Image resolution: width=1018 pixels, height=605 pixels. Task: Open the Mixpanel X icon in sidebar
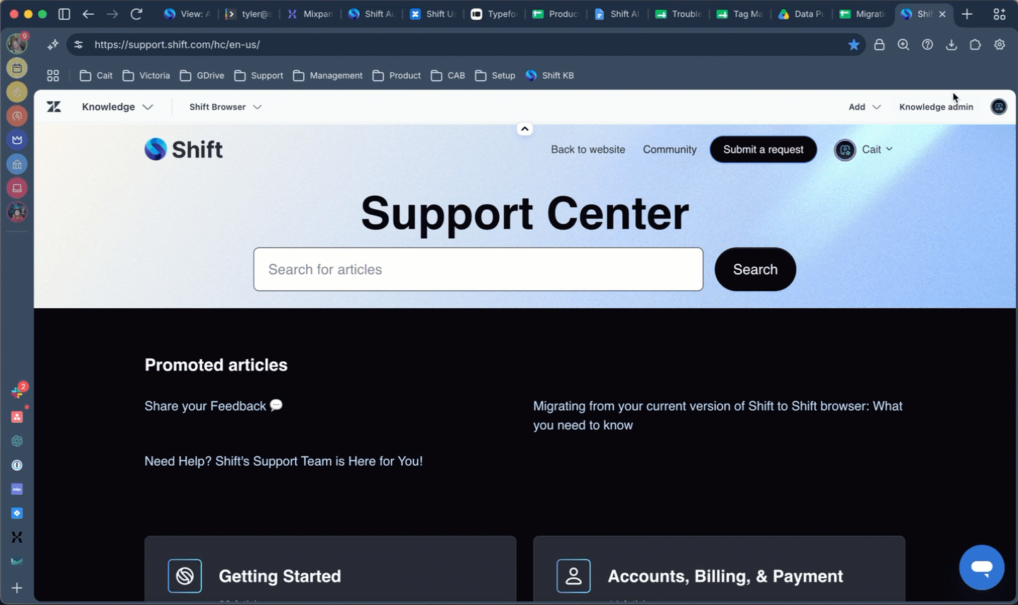click(x=17, y=537)
